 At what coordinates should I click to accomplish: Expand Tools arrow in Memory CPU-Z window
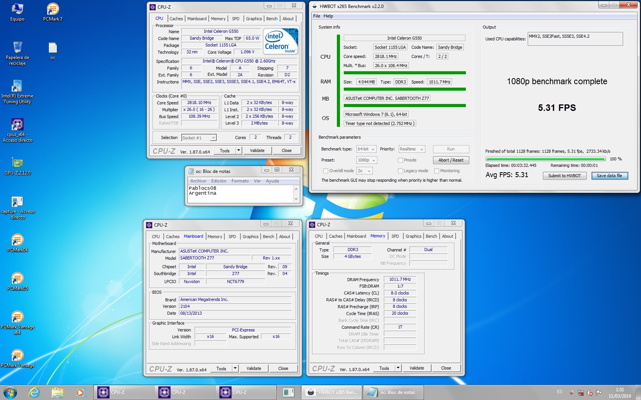pos(398,368)
